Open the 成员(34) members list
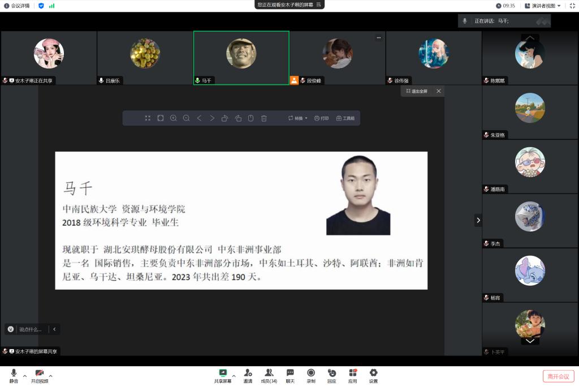The height and width of the screenshot is (386, 579). click(269, 376)
